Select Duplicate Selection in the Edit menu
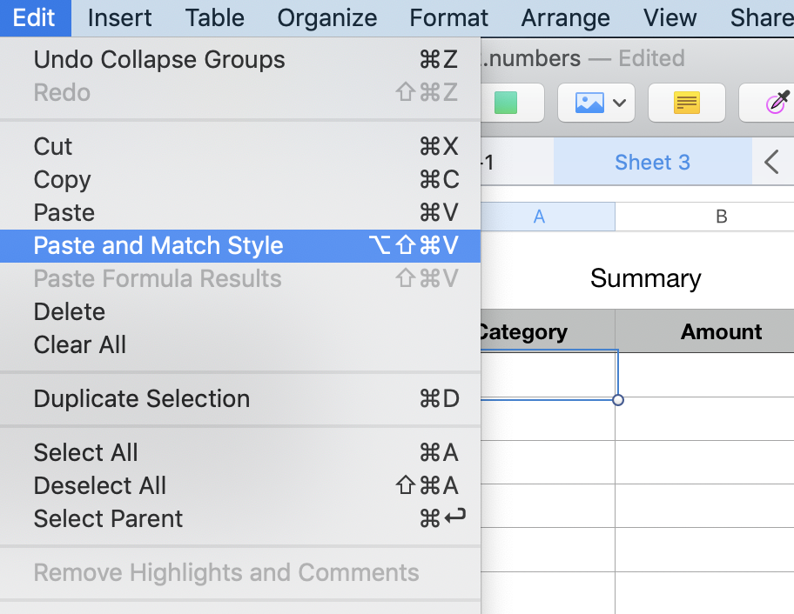 (142, 398)
